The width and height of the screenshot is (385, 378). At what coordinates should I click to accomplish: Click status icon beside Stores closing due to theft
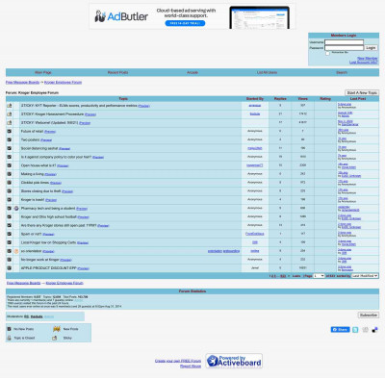[x=9, y=191]
